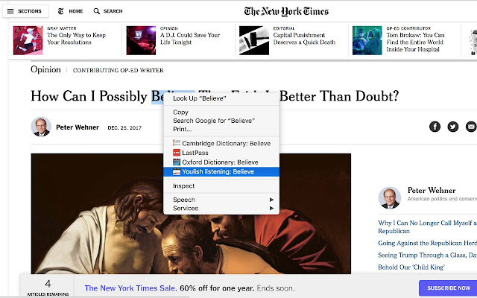Open the Behold Our 'Child King' link
This screenshot has width=477, height=298.
tap(411, 267)
